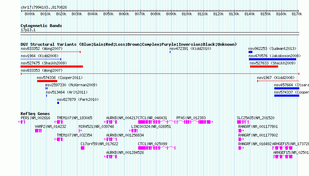Click MIR4521|NR_039746 gene arrow glyph

(x=80, y=131)
